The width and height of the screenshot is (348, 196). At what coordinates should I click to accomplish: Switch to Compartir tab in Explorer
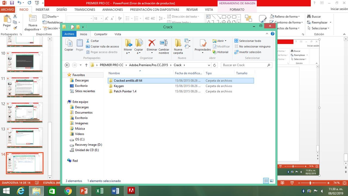101,34
